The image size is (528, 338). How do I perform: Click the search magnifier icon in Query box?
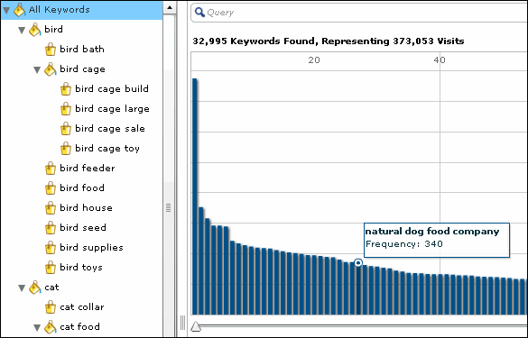pos(199,13)
